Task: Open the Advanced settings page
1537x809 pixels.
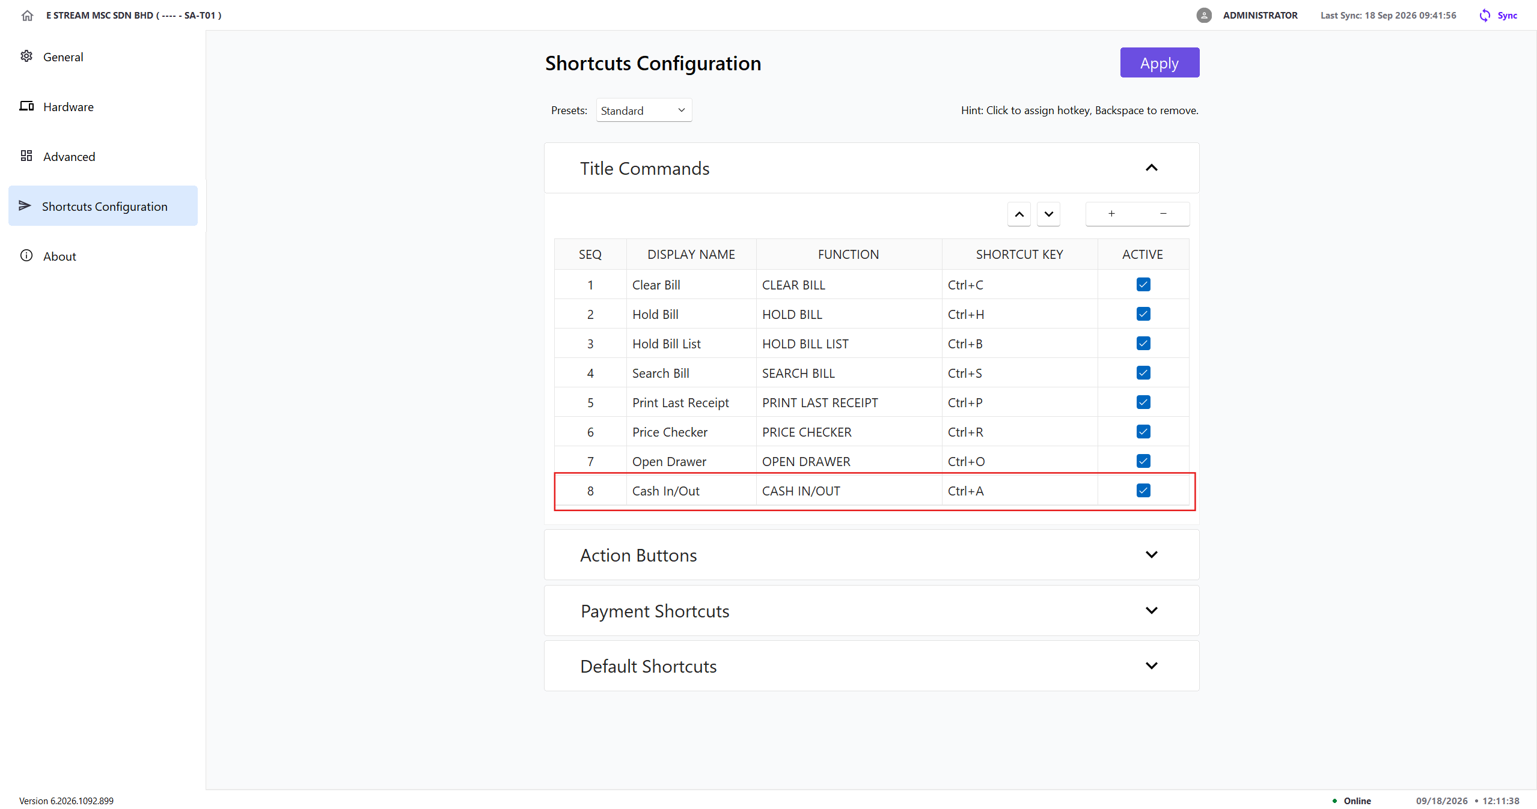Action: tap(103, 156)
